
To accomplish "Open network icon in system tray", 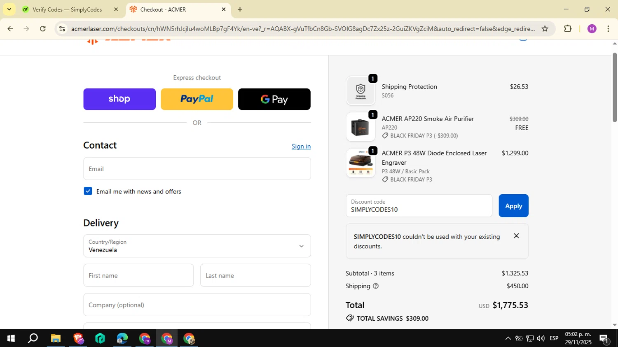I will [x=530, y=338].
